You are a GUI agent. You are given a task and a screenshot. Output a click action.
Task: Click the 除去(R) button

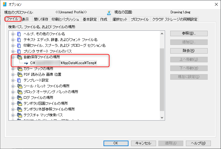(x=189, y=51)
